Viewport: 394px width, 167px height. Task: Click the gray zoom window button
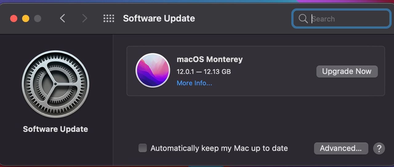click(x=38, y=18)
